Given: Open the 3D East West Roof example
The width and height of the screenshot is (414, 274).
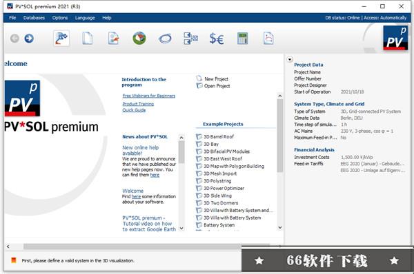Looking at the screenshot, I should (x=223, y=158).
